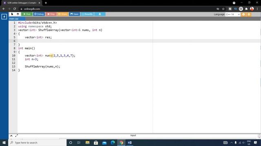Click the browser back arrow
Viewport: 261px width, 146px height.
point(4,9)
